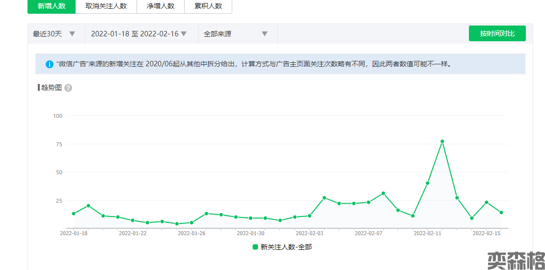
Task: Click the arrow icon beside 全部来源
Action: [x=265, y=34]
